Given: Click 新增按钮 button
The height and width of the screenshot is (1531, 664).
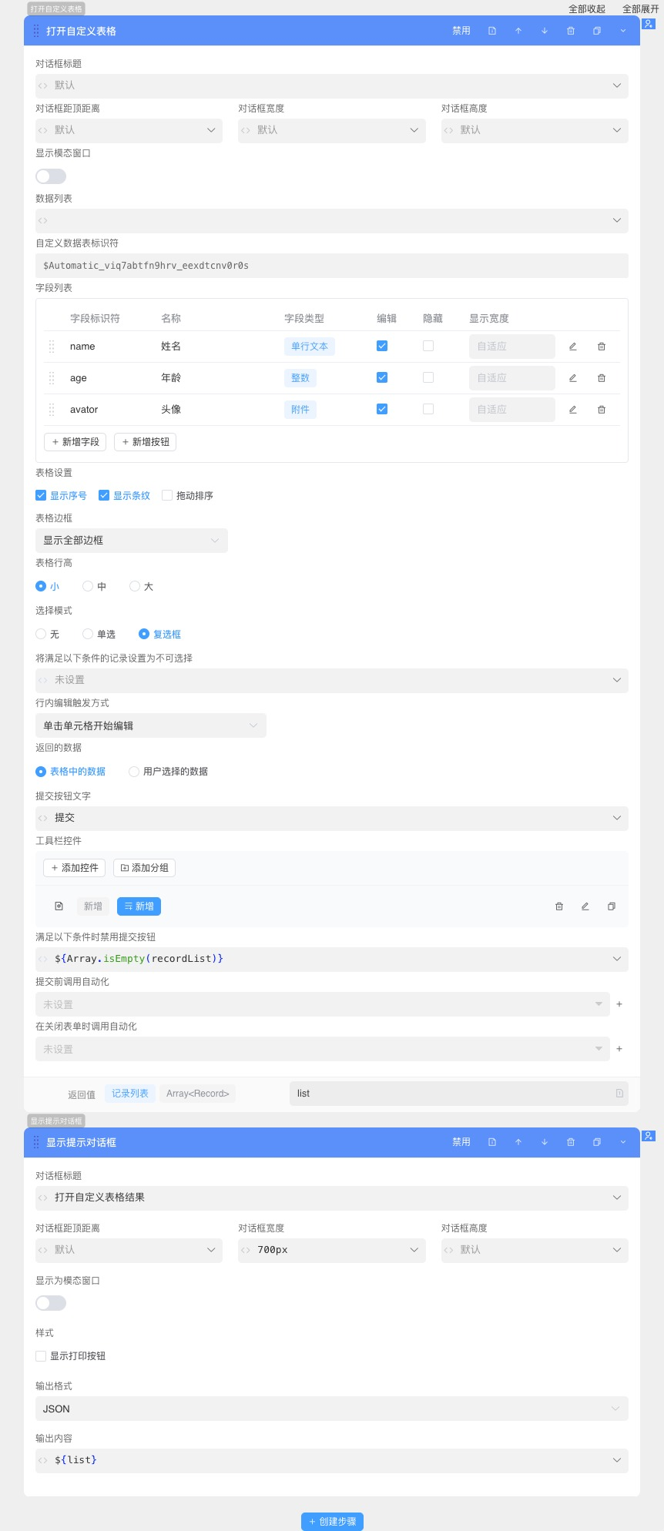Looking at the screenshot, I should coord(146,442).
